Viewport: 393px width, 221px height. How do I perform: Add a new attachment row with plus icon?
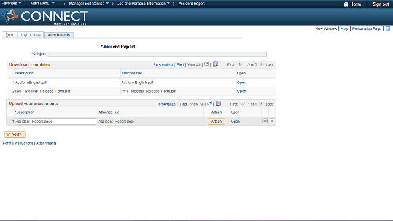click(265, 121)
